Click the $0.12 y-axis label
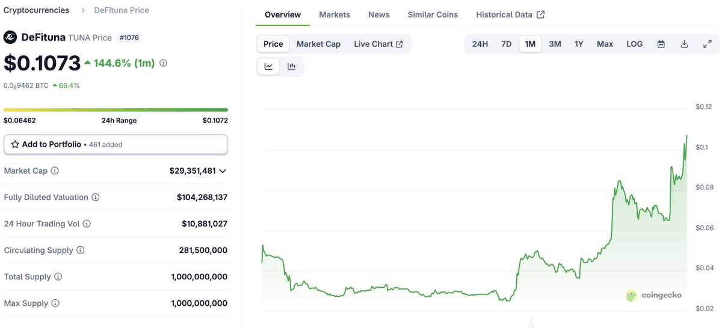Viewport: 722px width, 328px height. click(x=703, y=107)
